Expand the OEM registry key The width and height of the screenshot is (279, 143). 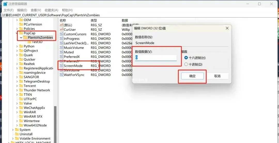coord(17,20)
